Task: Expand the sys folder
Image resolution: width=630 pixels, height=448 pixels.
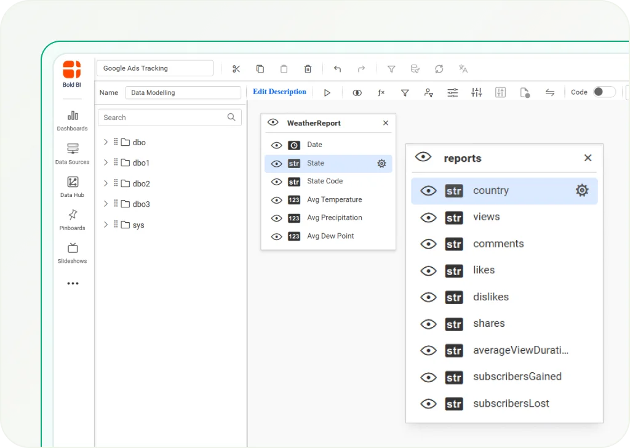Action: pos(106,225)
